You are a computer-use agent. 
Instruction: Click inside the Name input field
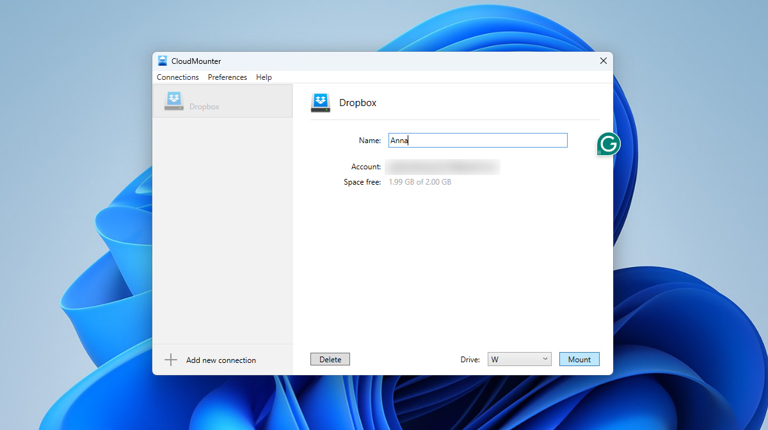[477, 140]
